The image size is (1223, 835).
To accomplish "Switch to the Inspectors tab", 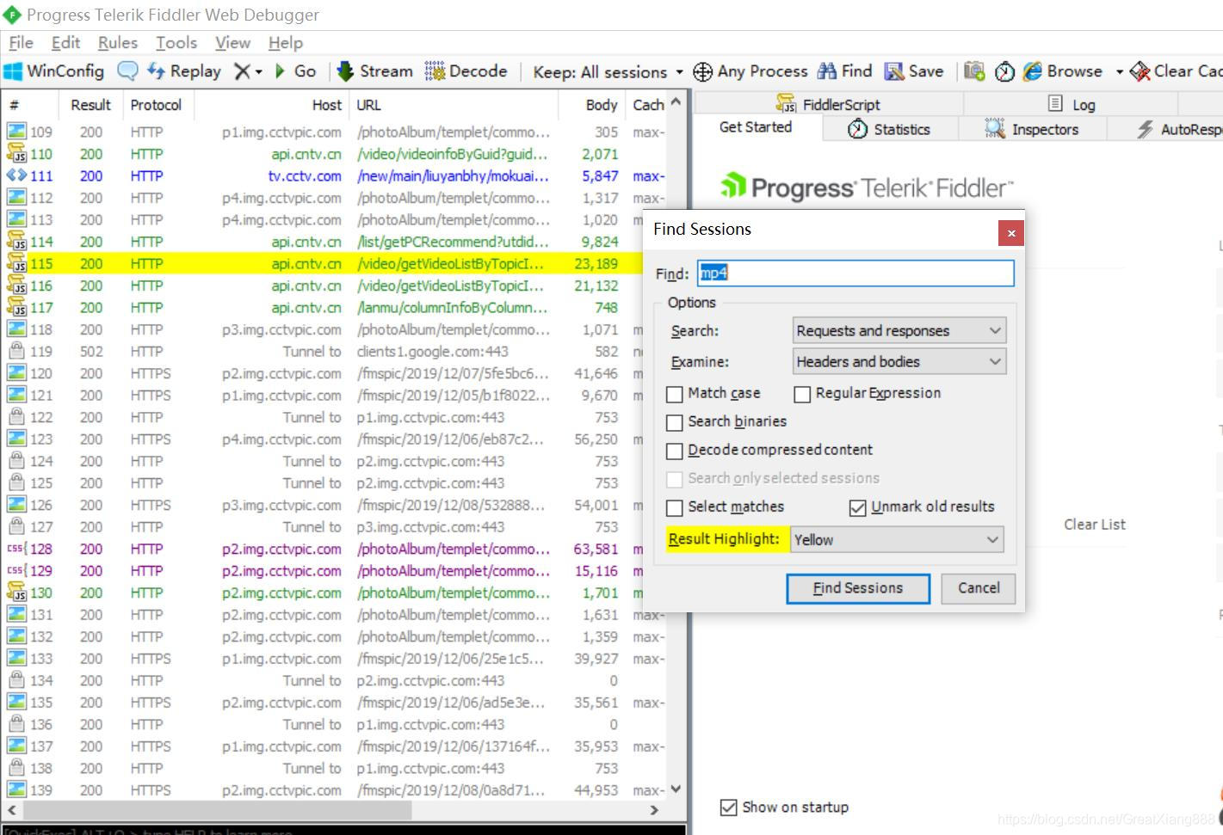I will click(1031, 129).
